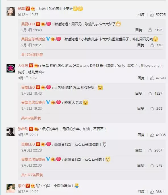Open 李沁's avatar thumbnail
The image size is (168, 195).
pos(11,188)
